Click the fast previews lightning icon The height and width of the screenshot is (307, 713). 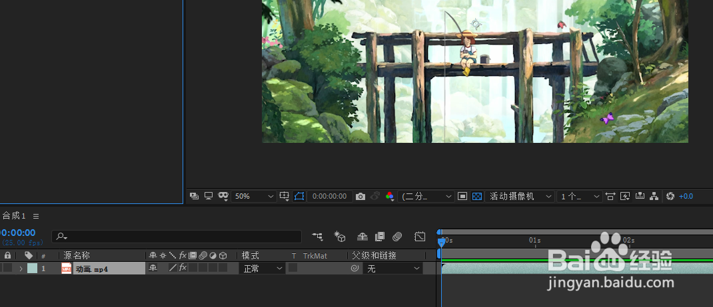pyautogui.click(x=625, y=196)
